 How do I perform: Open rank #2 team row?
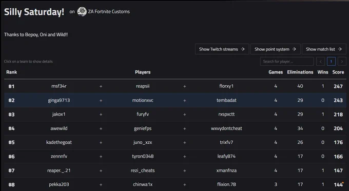[x=175, y=100]
